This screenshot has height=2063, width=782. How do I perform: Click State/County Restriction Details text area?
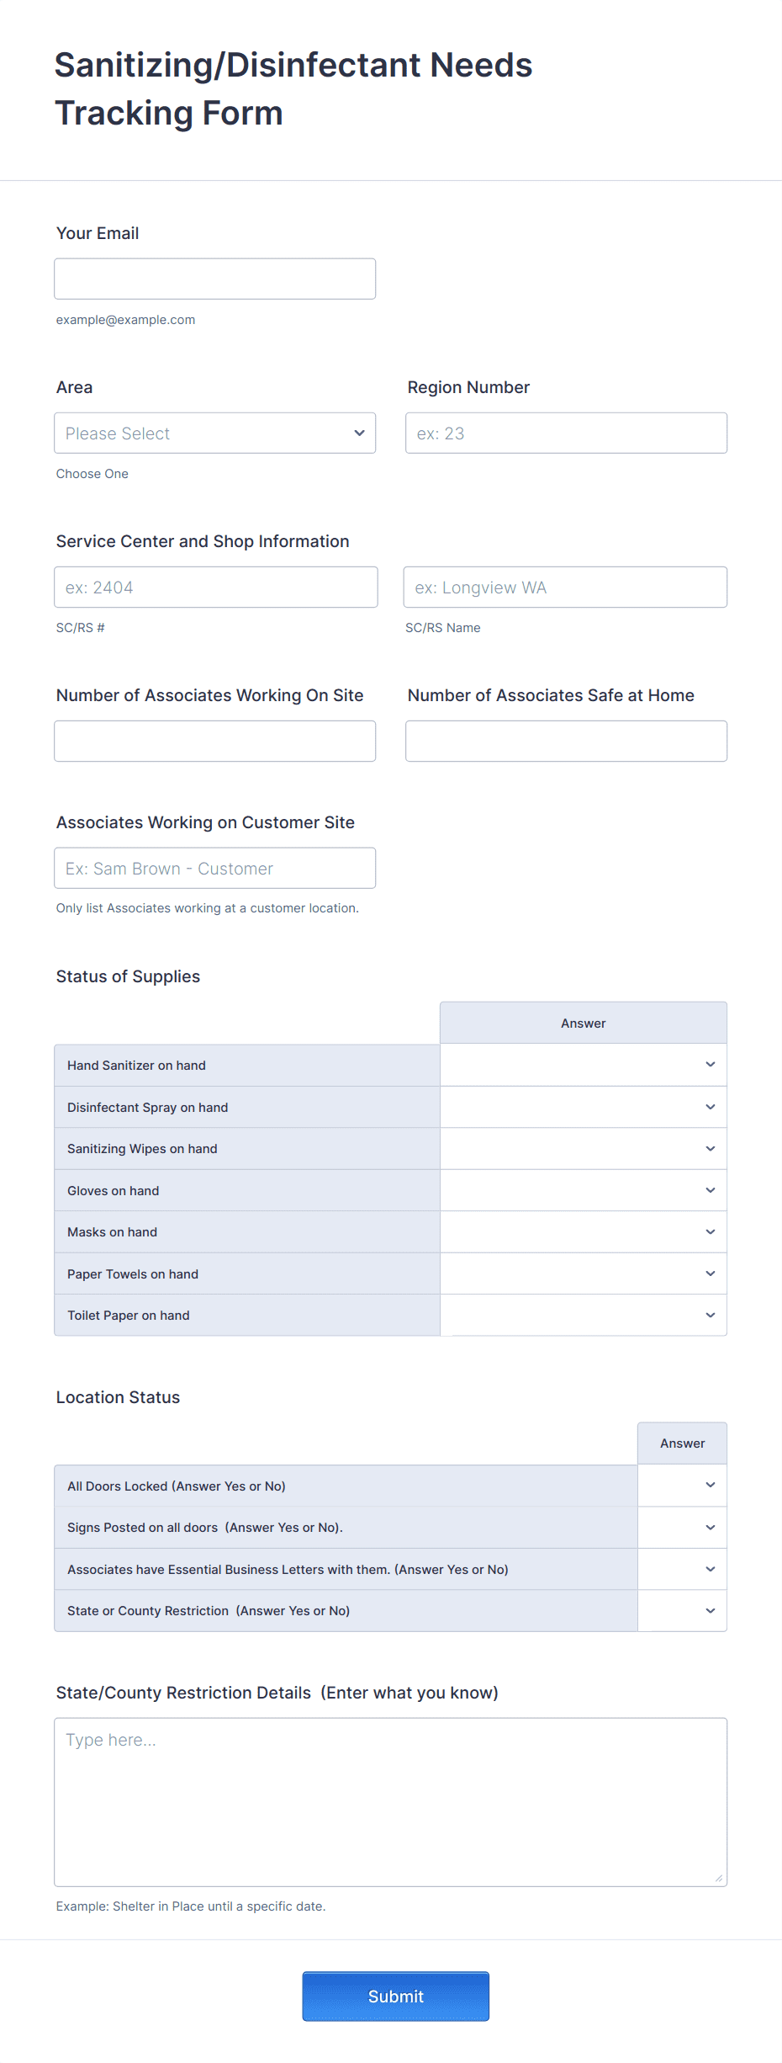(x=391, y=1802)
